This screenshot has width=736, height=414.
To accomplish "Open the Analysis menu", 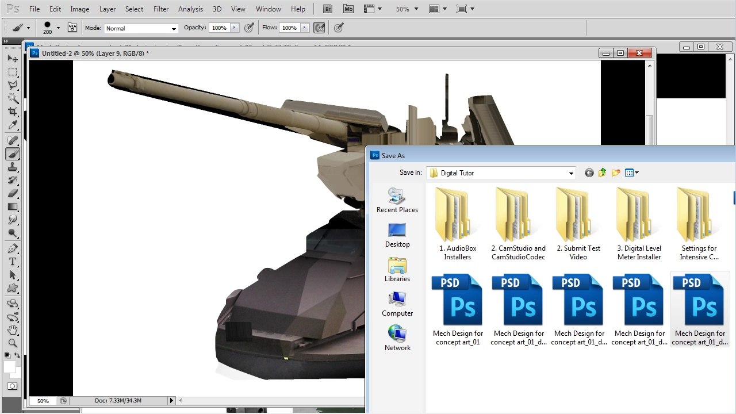I will click(190, 9).
